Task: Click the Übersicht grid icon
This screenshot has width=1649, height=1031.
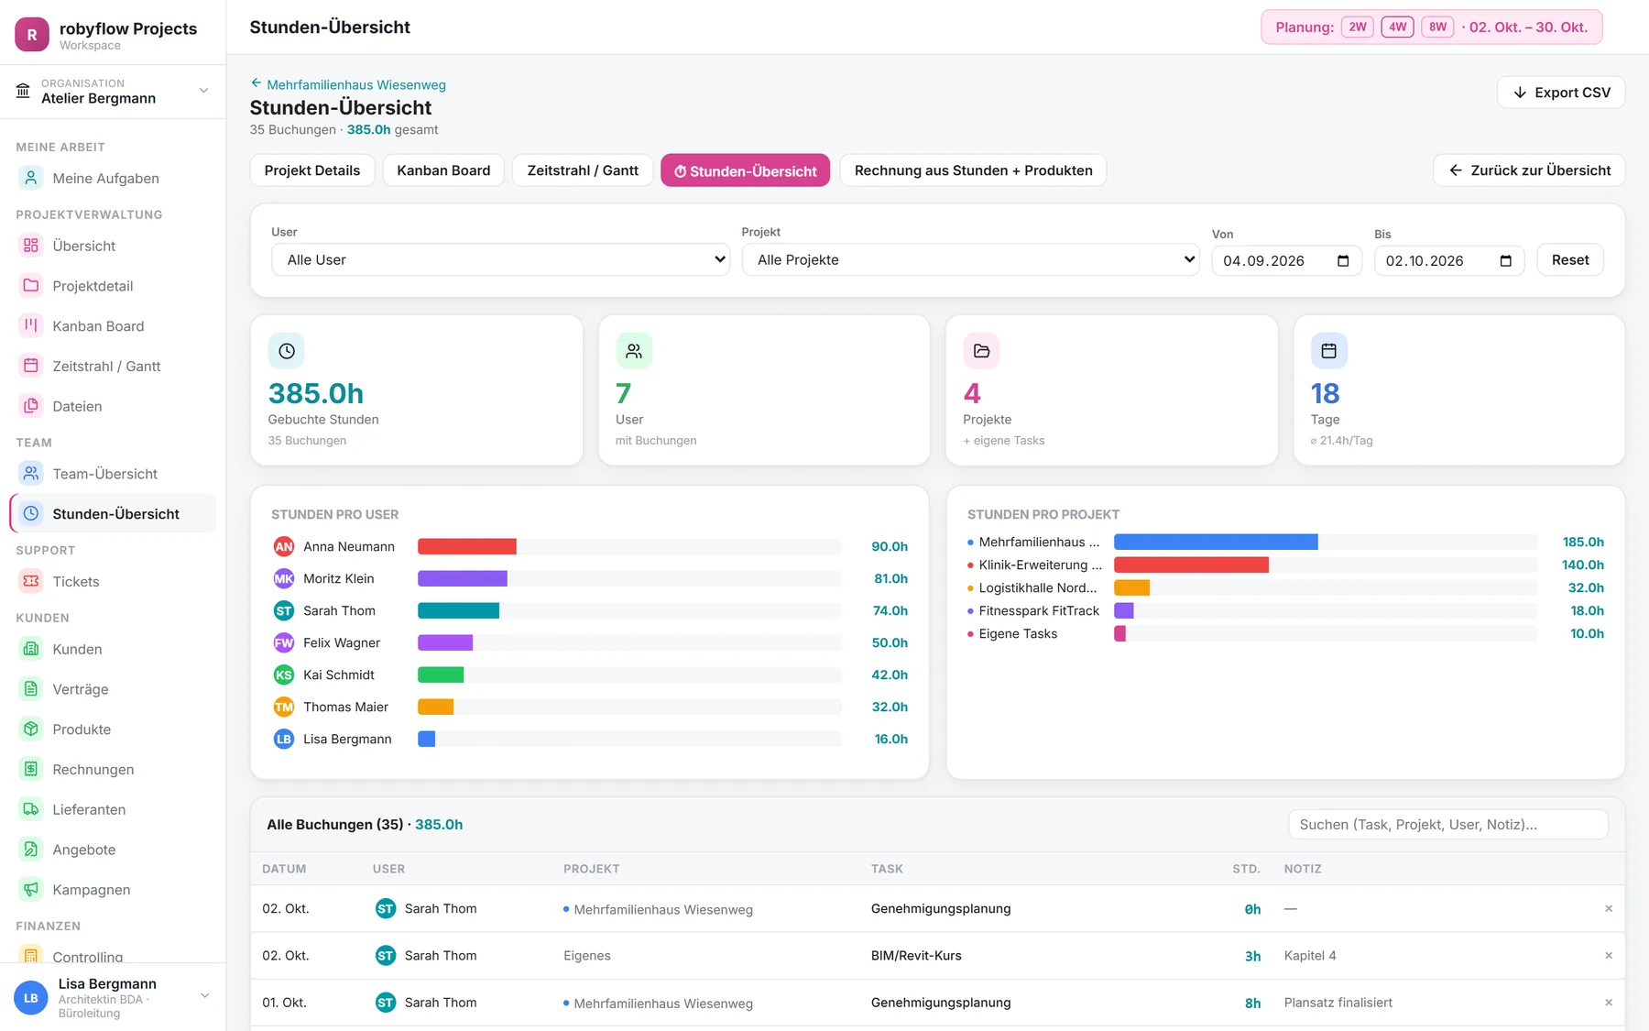Action: tap(31, 246)
